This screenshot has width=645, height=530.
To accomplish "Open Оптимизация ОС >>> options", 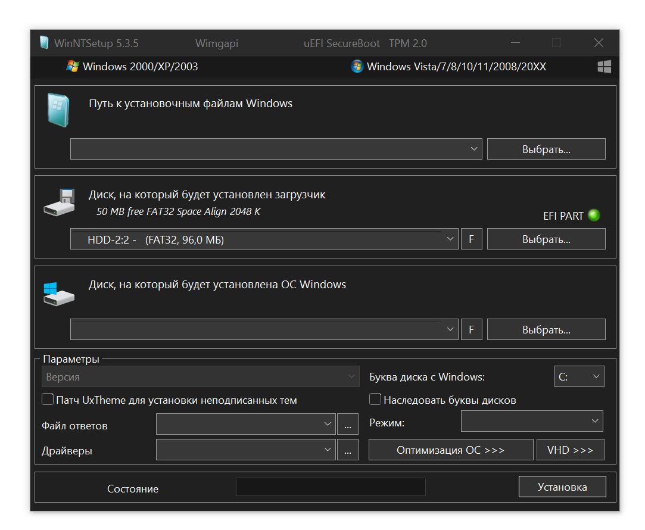I will coord(451,450).
